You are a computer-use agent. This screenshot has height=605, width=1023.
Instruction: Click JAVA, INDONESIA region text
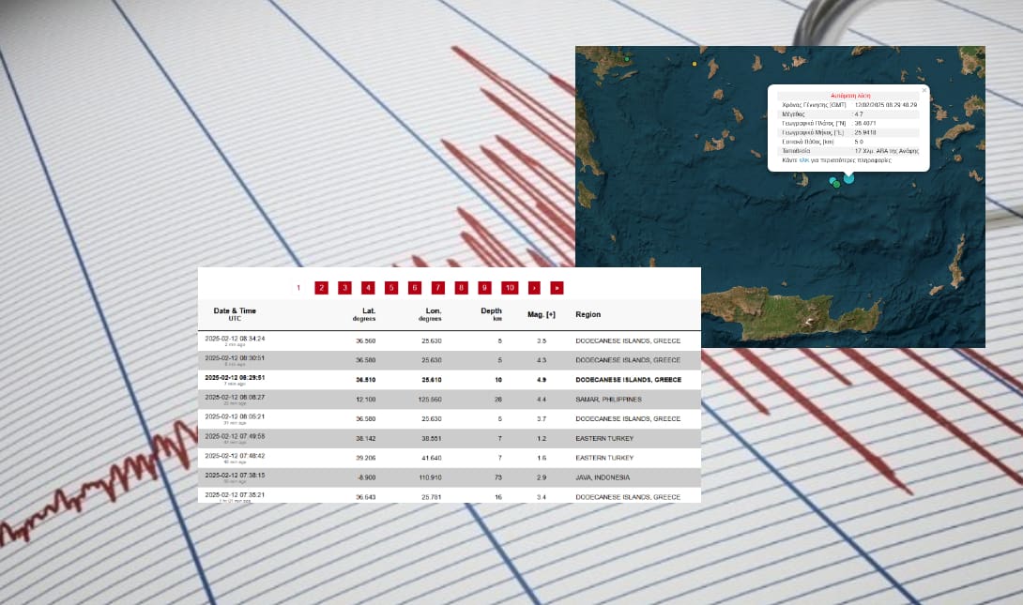(x=603, y=477)
